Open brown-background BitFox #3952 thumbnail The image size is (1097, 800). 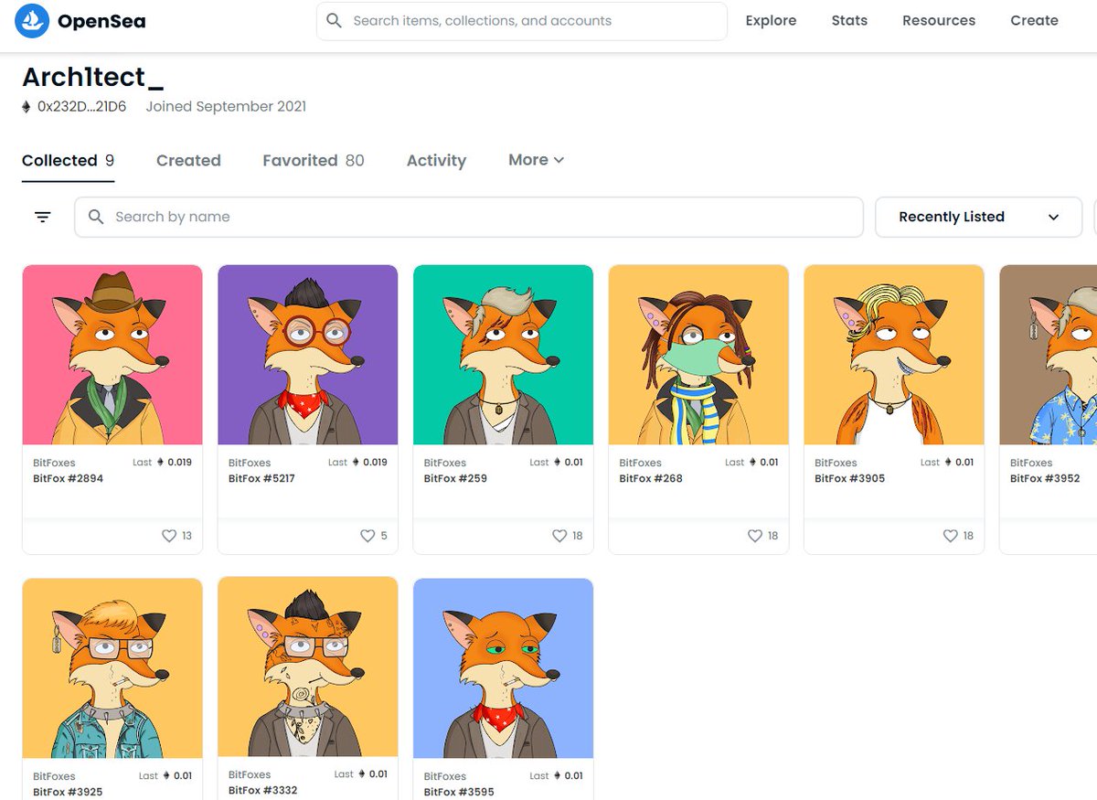pyautogui.click(x=1049, y=355)
